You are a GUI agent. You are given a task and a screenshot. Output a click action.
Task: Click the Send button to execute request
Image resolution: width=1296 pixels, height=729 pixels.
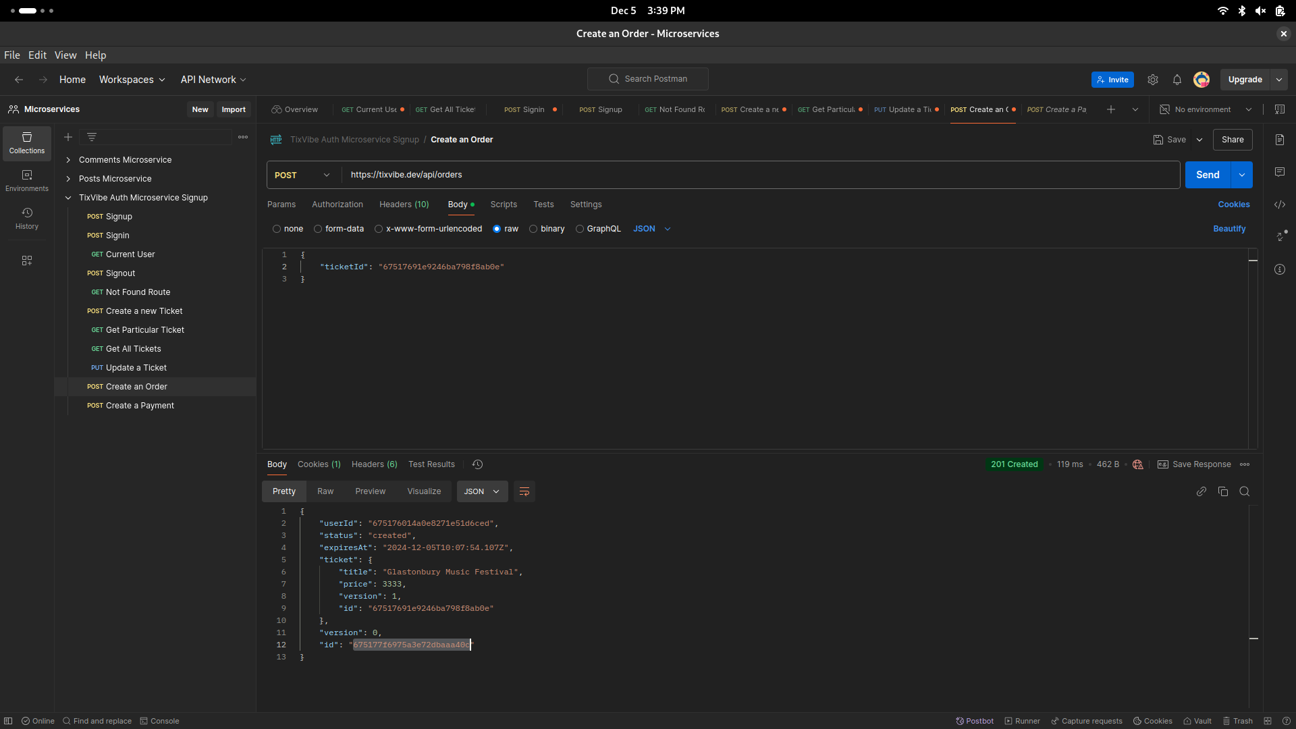click(1208, 174)
